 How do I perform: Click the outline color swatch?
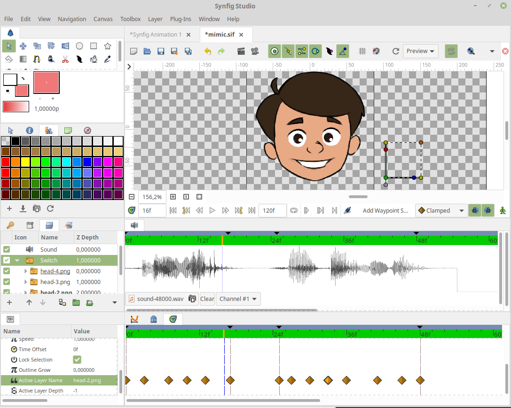pos(10,80)
